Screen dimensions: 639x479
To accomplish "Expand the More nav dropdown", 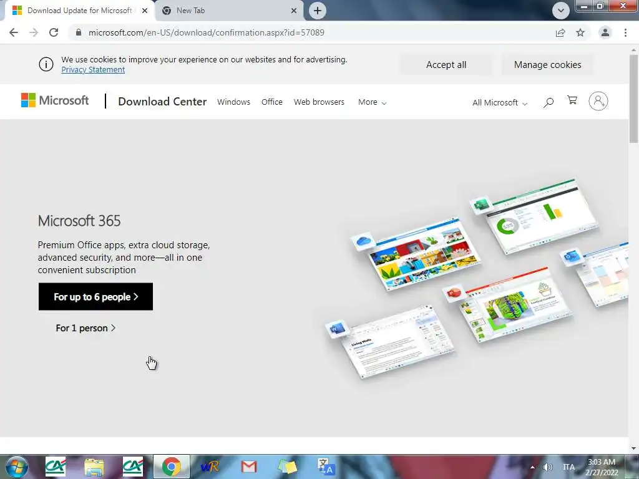I will point(372,102).
